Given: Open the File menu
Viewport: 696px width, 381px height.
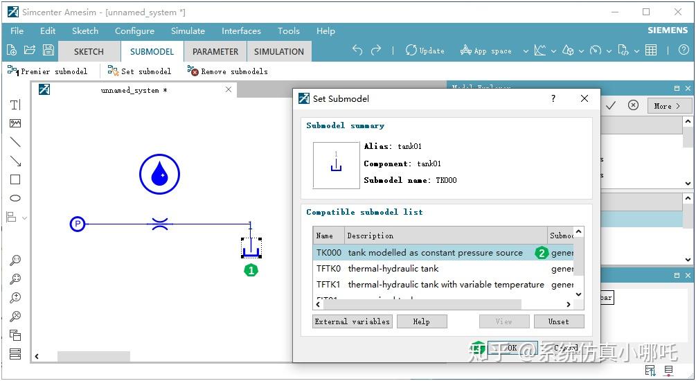Looking at the screenshot, I should click(x=17, y=30).
